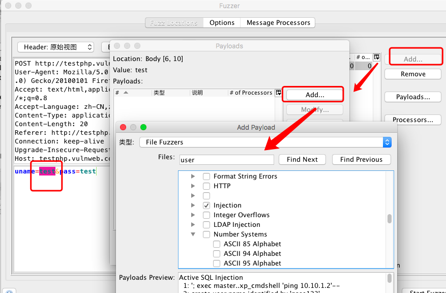The height and width of the screenshot is (293, 446).
Task: Check the LDAP Injection checkbox
Action: [206, 225]
